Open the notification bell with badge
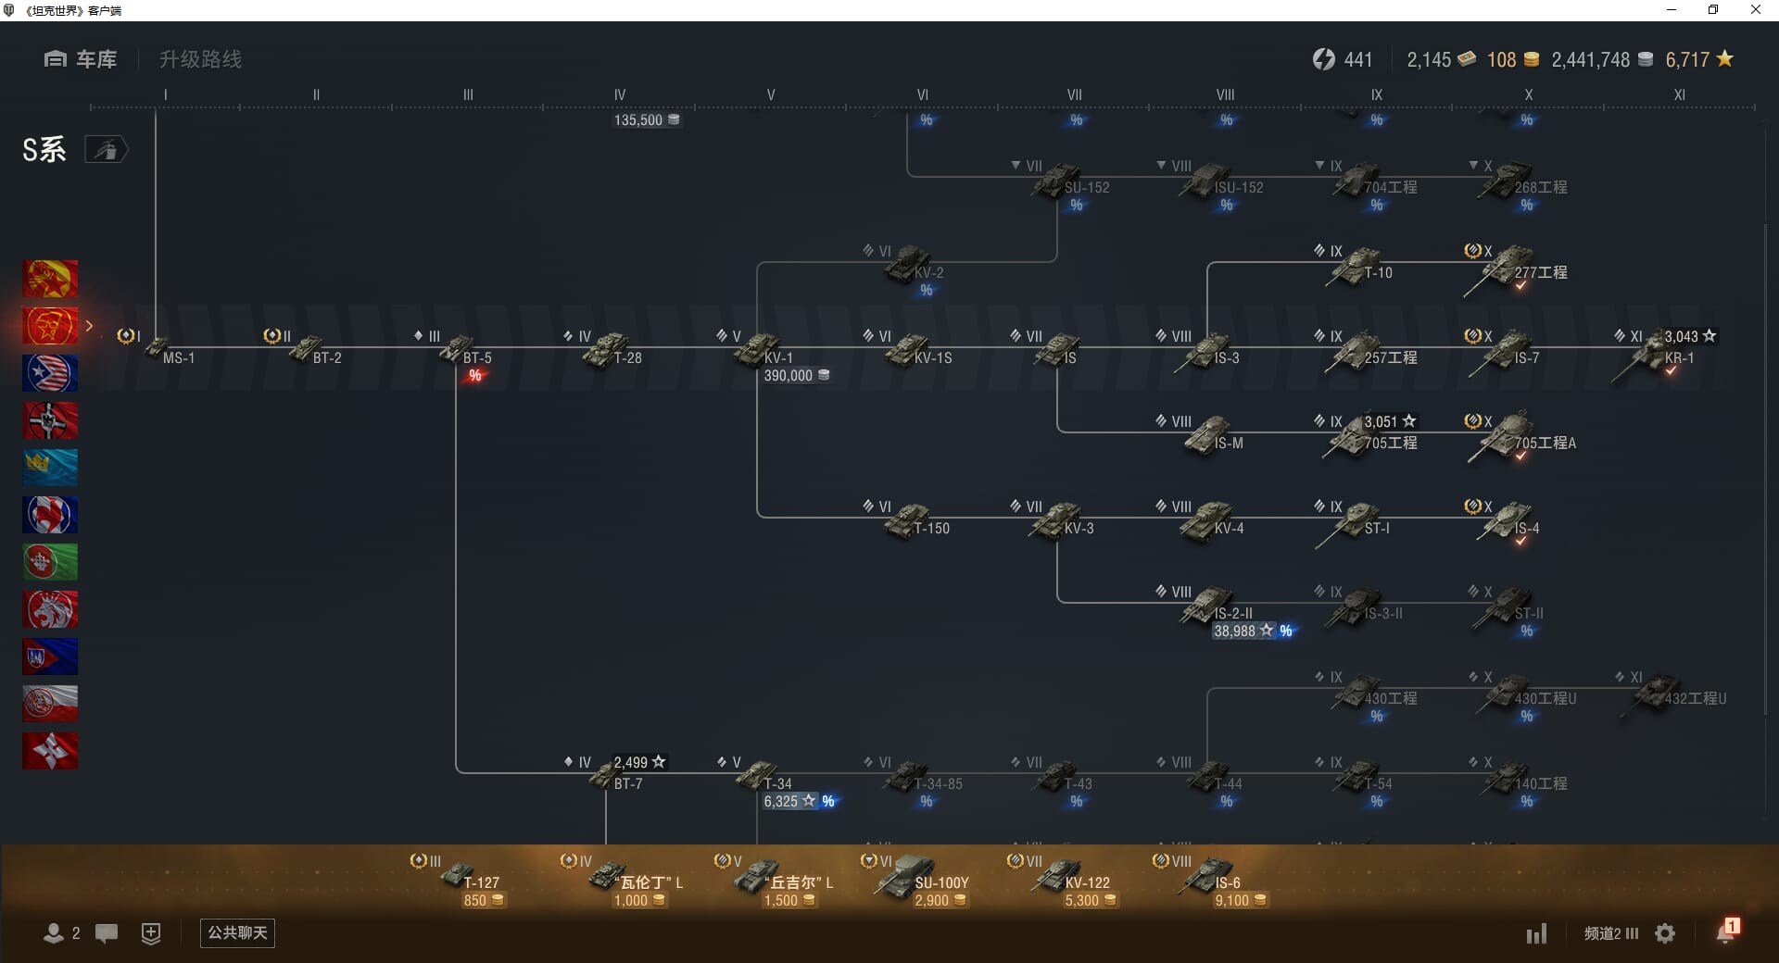 [1725, 932]
